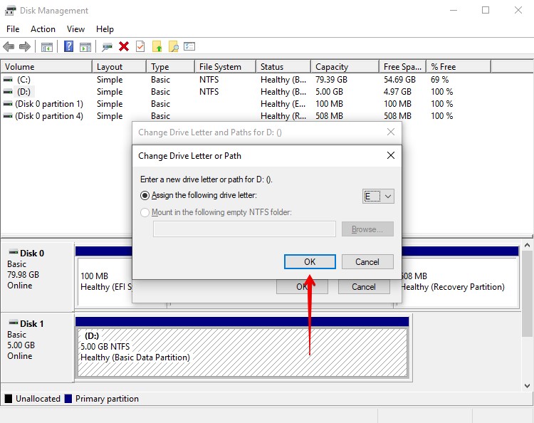Click the Back arrow toolbar icon
The height and width of the screenshot is (423, 534).
click(9, 47)
